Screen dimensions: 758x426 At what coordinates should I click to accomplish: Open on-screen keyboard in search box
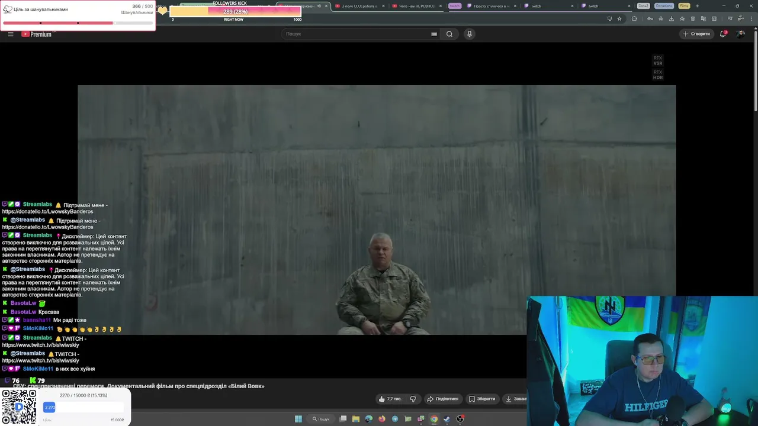pyautogui.click(x=434, y=34)
